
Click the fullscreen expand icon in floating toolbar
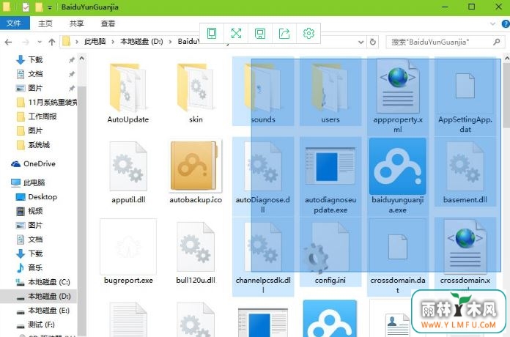click(x=236, y=33)
